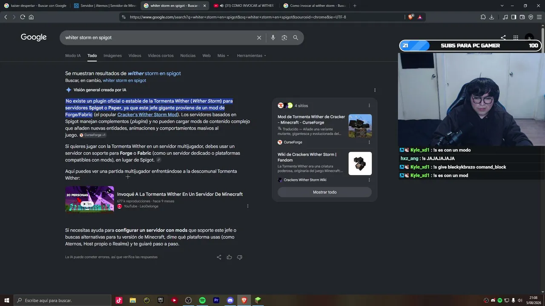The image size is (545, 306).
Task: Reload the current page
Action: click(x=23, y=17)
